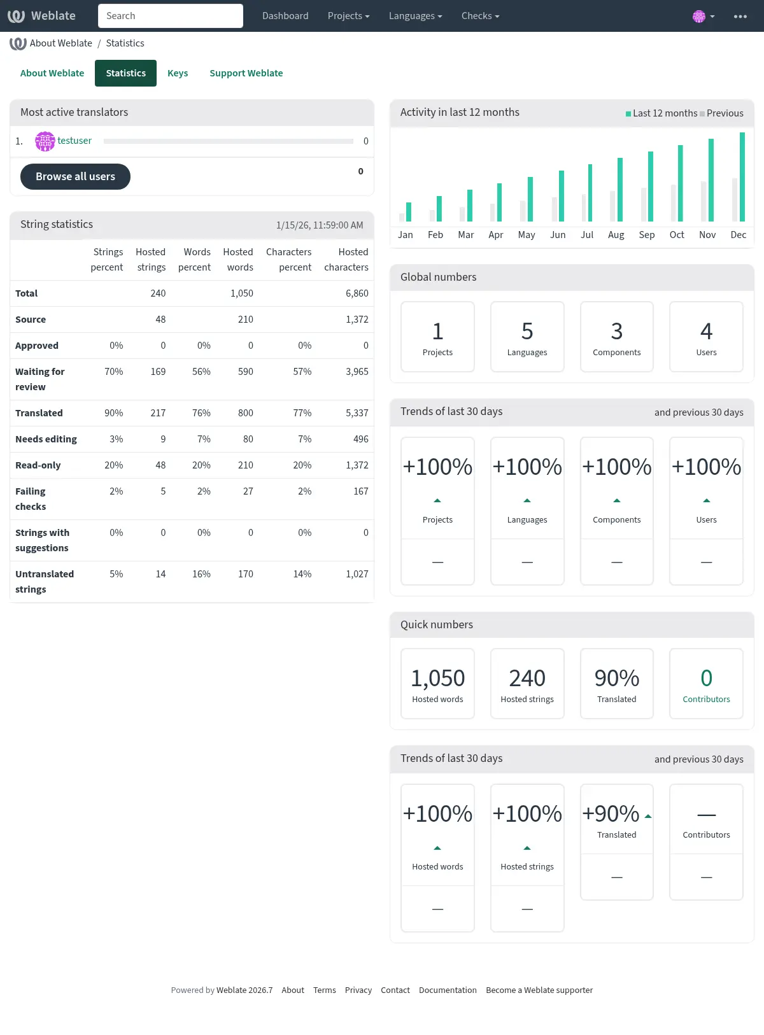Click the December activity bar in chart
The height and width of the screenshot is (1035, 764).
coord(742,177)
